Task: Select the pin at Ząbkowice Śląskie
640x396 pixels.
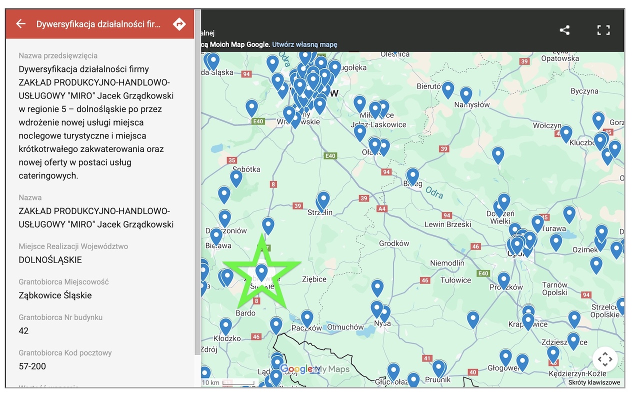Action: 261,273
